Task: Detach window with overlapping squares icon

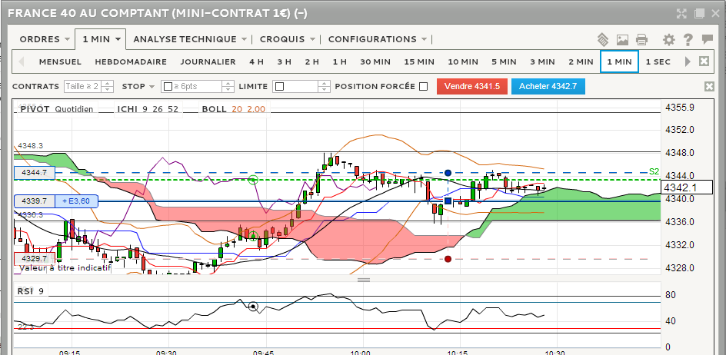Action: pos(699,13)
